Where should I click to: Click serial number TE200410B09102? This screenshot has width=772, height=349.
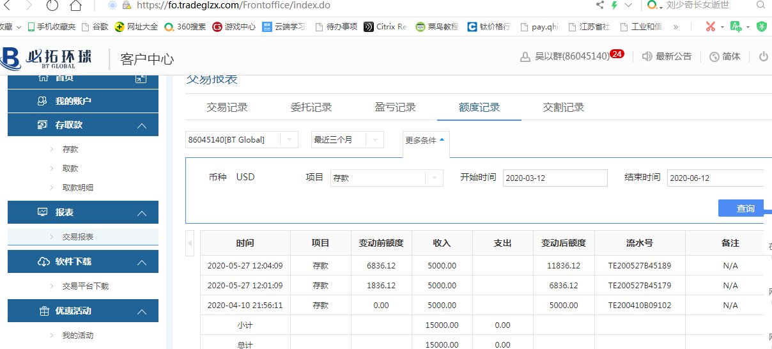[640, 306]
